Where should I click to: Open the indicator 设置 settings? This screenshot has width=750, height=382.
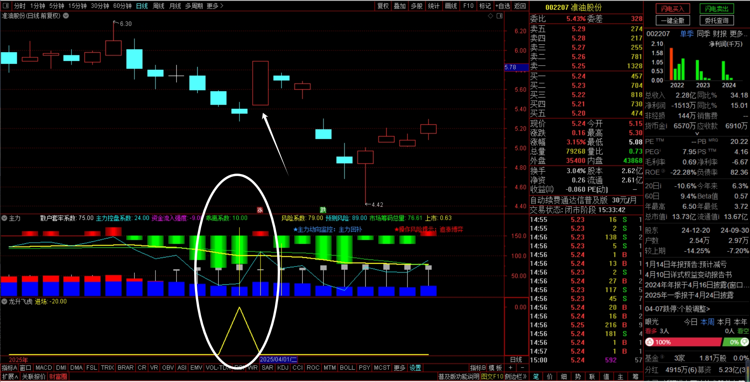[x=415, y=368]
